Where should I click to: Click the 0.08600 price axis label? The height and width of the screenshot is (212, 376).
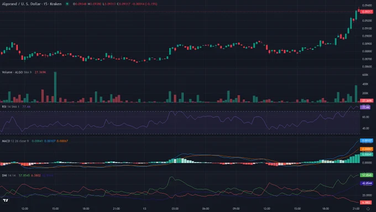[367, 66]
